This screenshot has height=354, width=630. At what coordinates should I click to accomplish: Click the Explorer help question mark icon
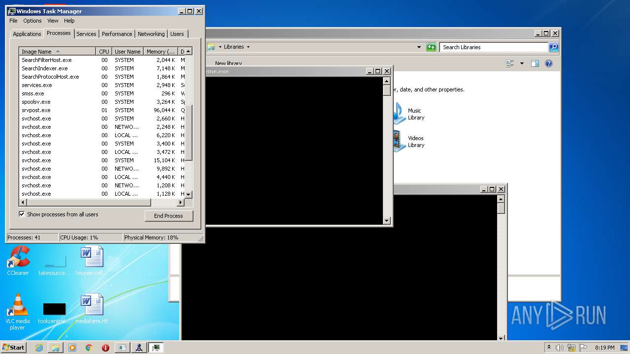[x=549, y=63]
